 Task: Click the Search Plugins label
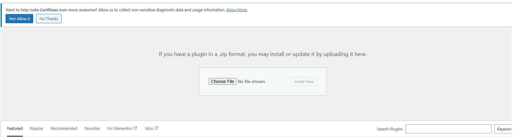pyautogui.click(x=390, y=129)
